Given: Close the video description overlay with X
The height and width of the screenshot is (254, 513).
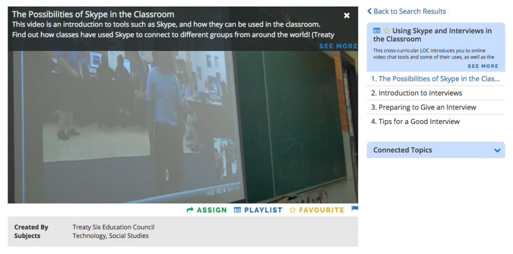Looking at the screenshot, I should [347, 15].
